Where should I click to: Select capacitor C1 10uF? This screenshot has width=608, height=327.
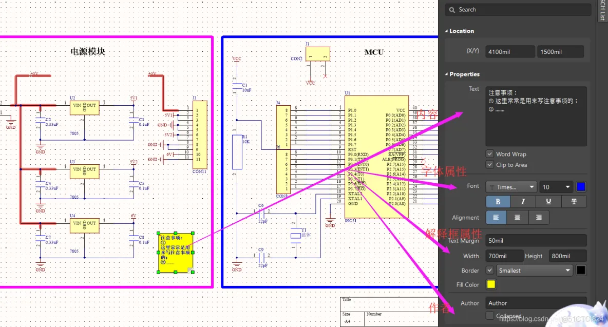tap(237, 85)
